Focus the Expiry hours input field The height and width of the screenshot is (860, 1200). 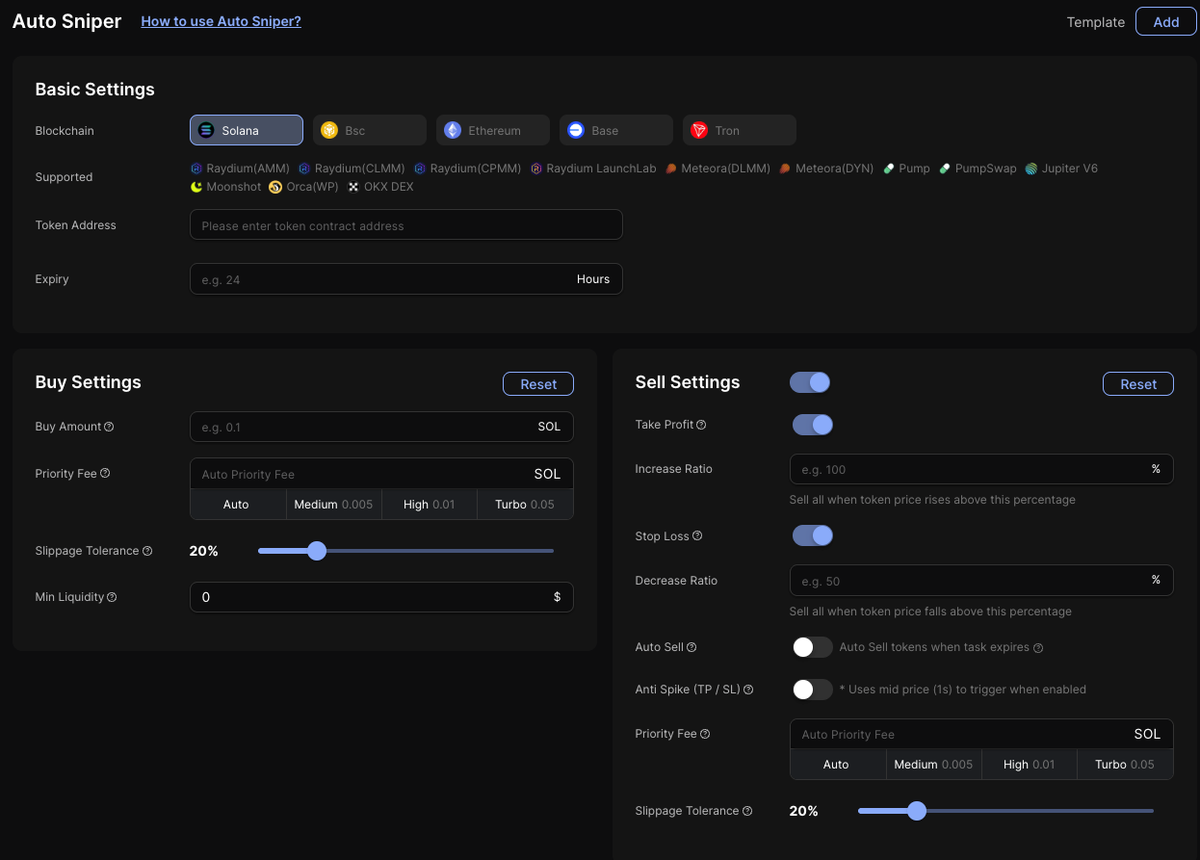click(x=406, y=279)
